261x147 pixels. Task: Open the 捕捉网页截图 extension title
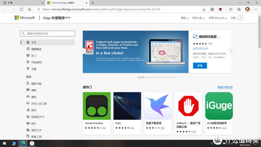coord(210,36)
